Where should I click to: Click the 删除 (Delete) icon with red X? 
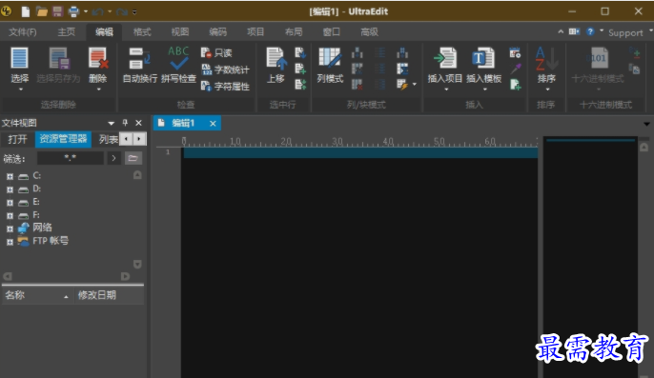(x=98, y=58)
